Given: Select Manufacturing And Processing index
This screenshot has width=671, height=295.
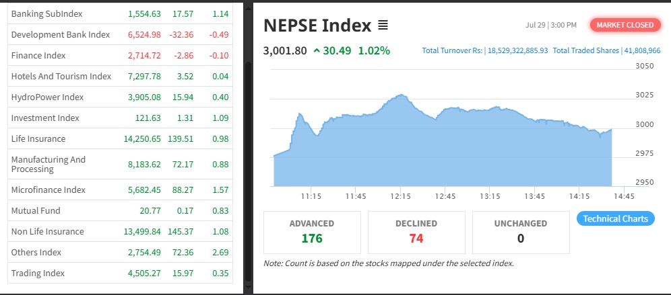Looking at the screenshot, I should (x=49, y=164).
